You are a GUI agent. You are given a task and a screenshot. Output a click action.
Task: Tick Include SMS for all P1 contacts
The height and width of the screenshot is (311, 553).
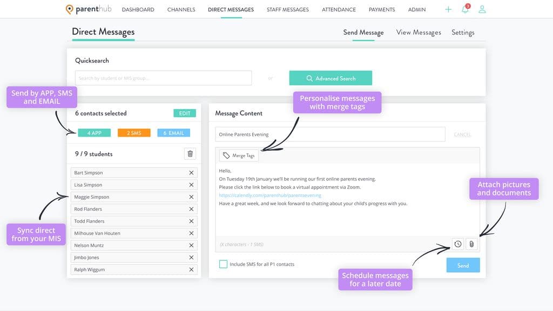[x=223, y=264]
